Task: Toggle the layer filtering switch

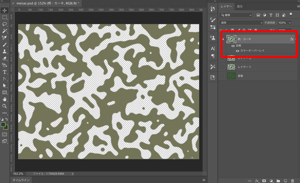Action: 291,14
